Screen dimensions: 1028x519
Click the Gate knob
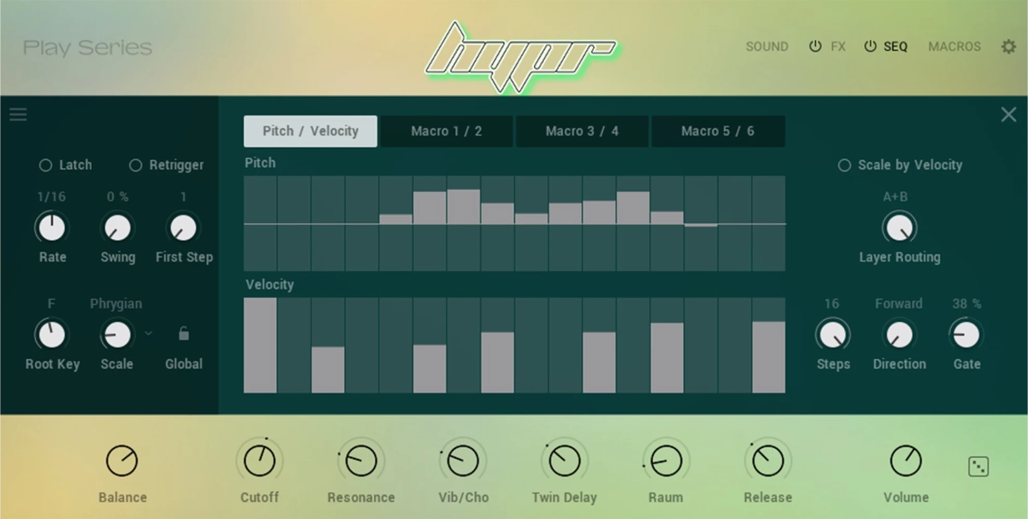tap(965, 334)
